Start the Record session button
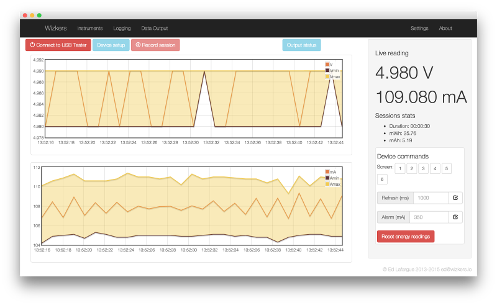The height and width of the screenshot is (305, 497). point(155,45)
